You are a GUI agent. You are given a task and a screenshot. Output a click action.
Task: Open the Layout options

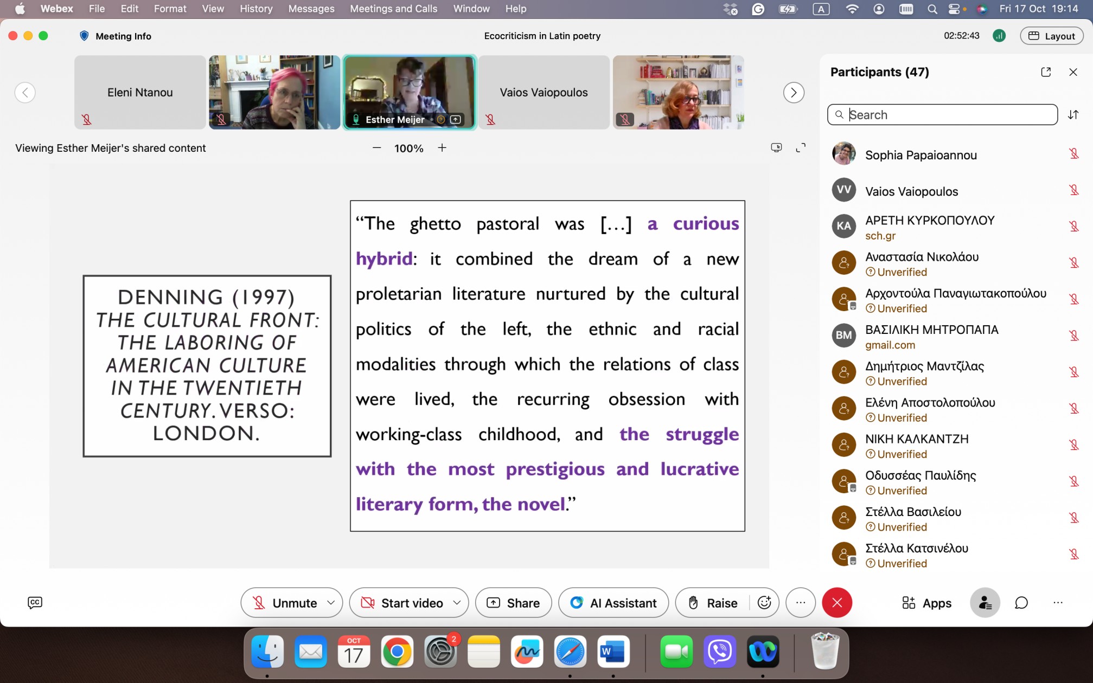pos(1052,36)
